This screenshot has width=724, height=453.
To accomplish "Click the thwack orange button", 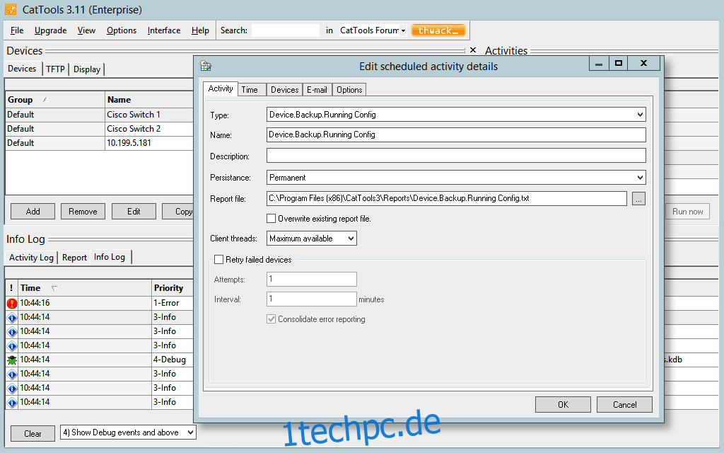I will pyautogui.click(x=438, y=30).
